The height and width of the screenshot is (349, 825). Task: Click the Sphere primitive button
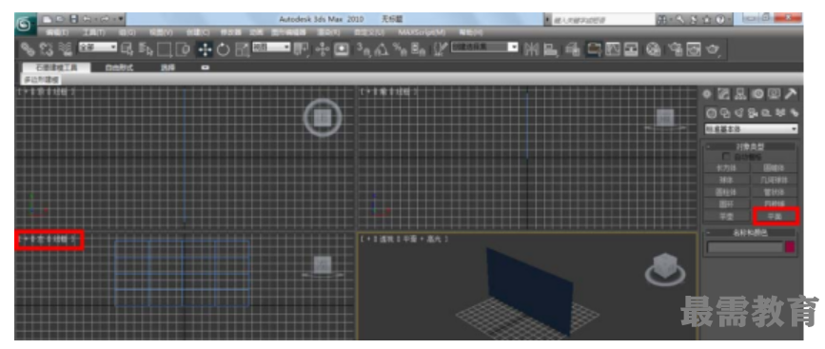727,180
